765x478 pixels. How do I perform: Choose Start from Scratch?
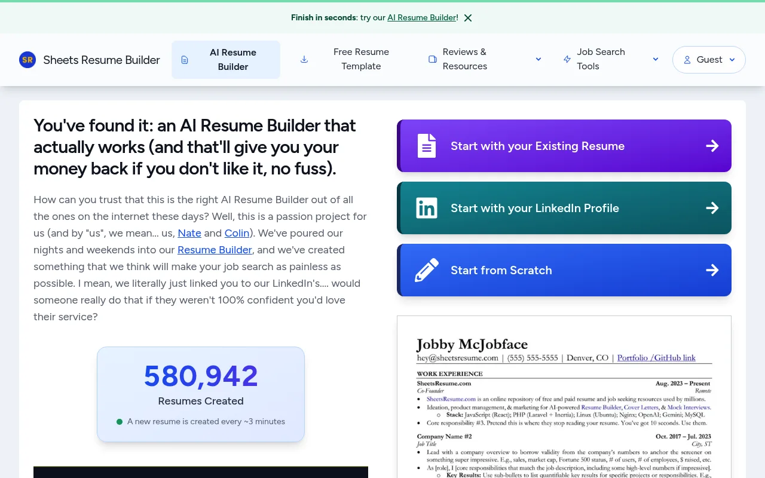coord(564,270)
